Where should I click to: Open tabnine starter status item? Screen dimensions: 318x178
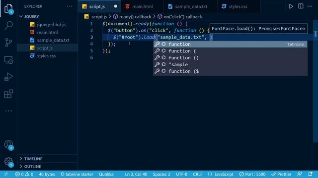pos(77,174)
